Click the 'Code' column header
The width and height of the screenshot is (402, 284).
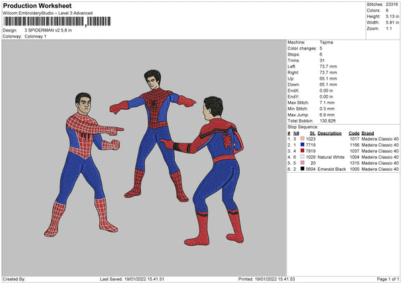pos(354,133)
